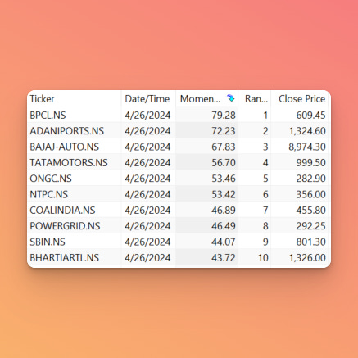Click momentum value 67.83
The width and height of the screenshot is (358, 358).
click(x=224, y=147)
